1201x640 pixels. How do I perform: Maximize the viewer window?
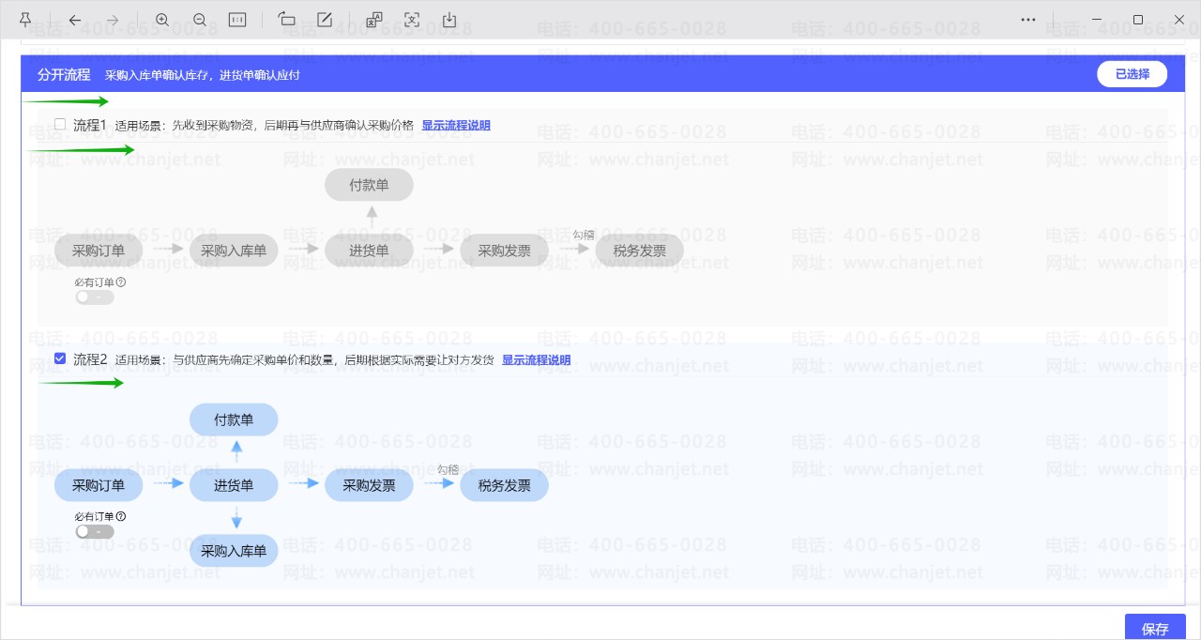pos(1138,20)
